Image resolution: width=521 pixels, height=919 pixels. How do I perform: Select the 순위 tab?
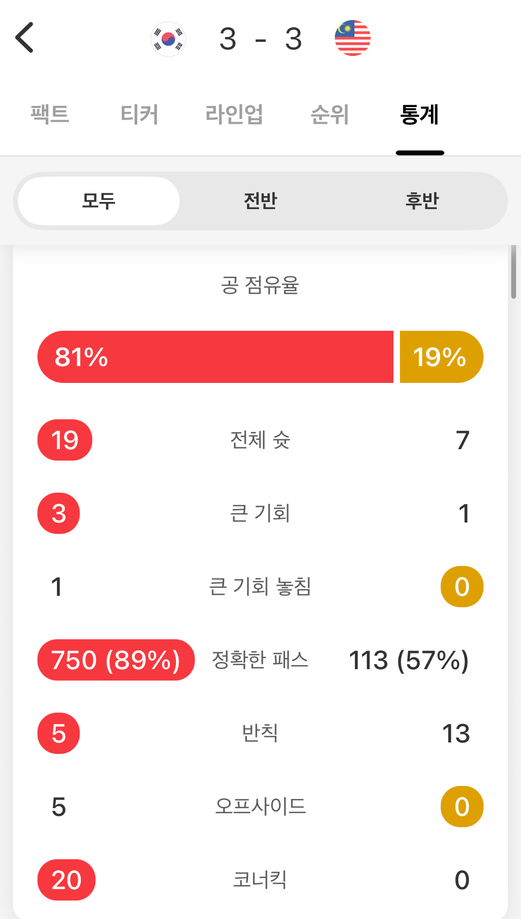pyautogui.click(x=329, y=115)
